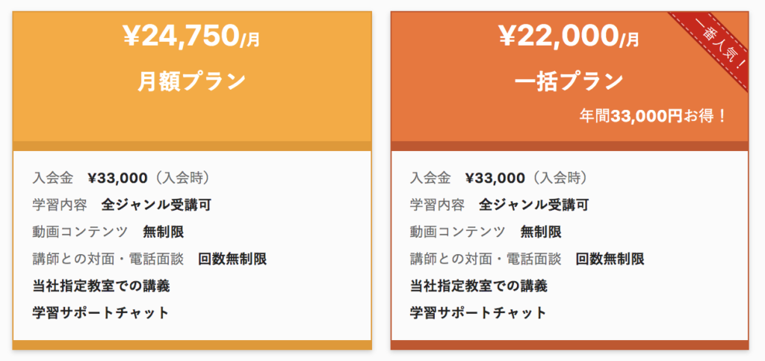This screenshot has height=361, width=765.
Task: Click 動画コンテンツ 無制限 in the lump-sum plan
Action: pyautogui.click(x=486, y=232)
